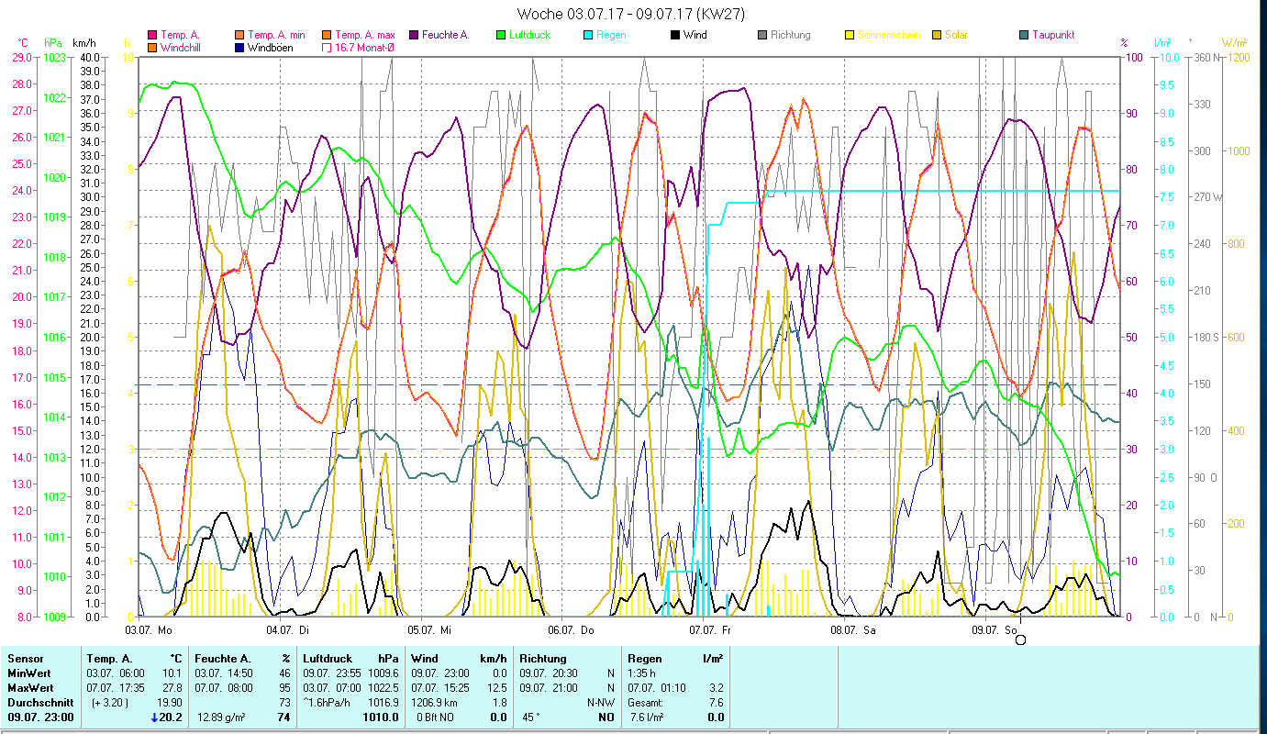Click the yellow Sonnenschein legend swatch
The width and height of the screenshot is (1267, 734).
pyautogui.click(x=849, y=35)
